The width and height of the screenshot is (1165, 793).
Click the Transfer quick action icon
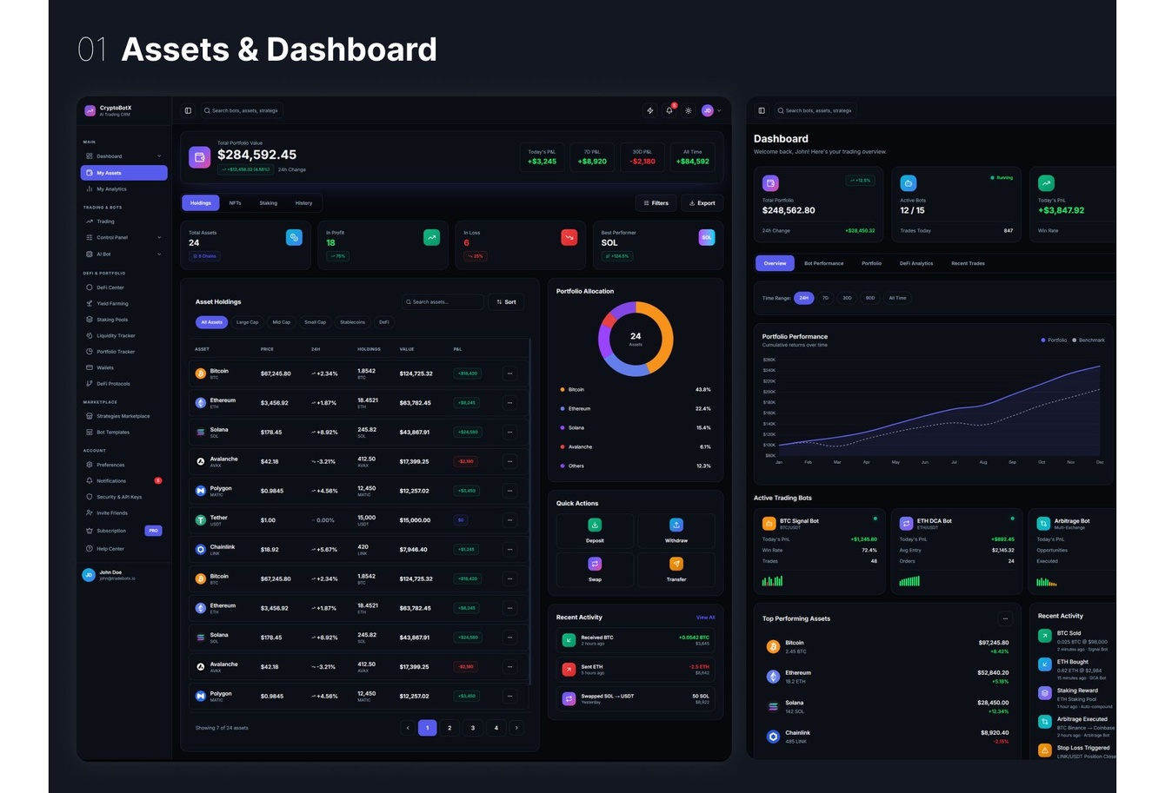click(676, 564)
